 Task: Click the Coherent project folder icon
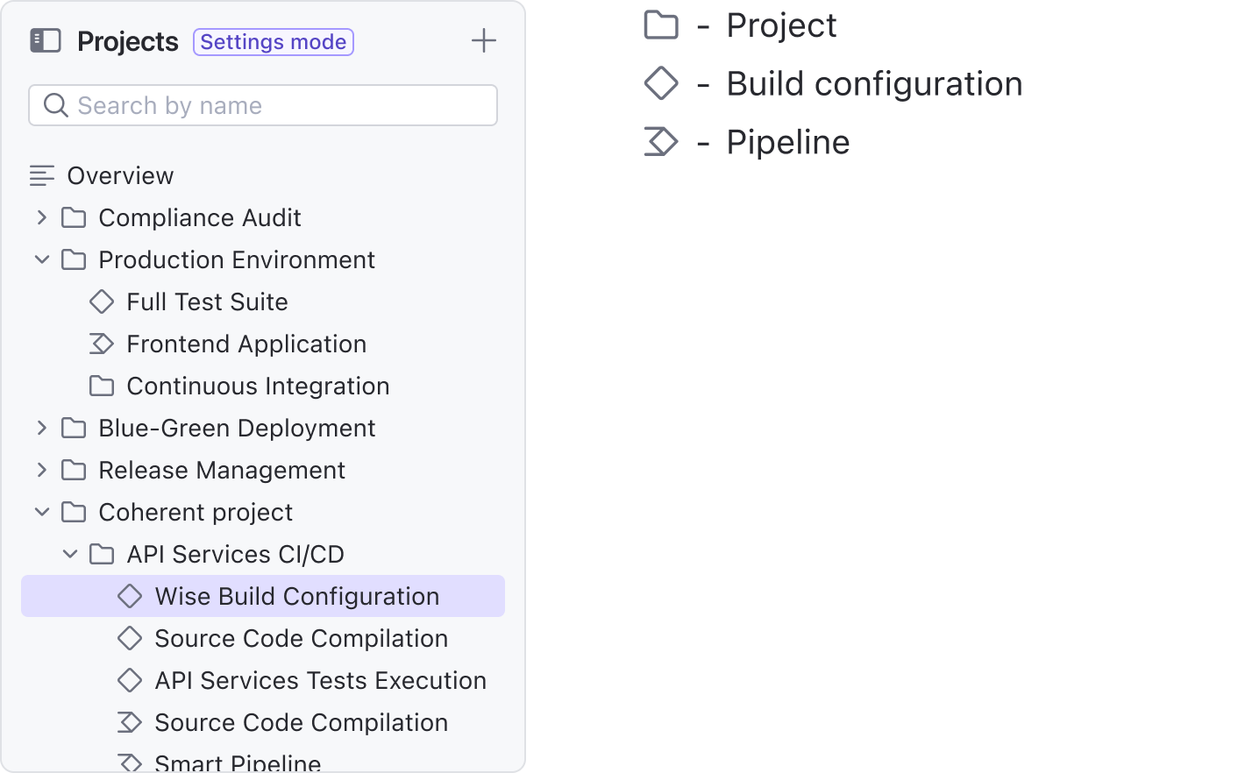74,512
